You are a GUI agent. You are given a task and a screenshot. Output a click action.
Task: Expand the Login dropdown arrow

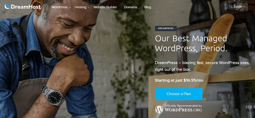point(245,7)
